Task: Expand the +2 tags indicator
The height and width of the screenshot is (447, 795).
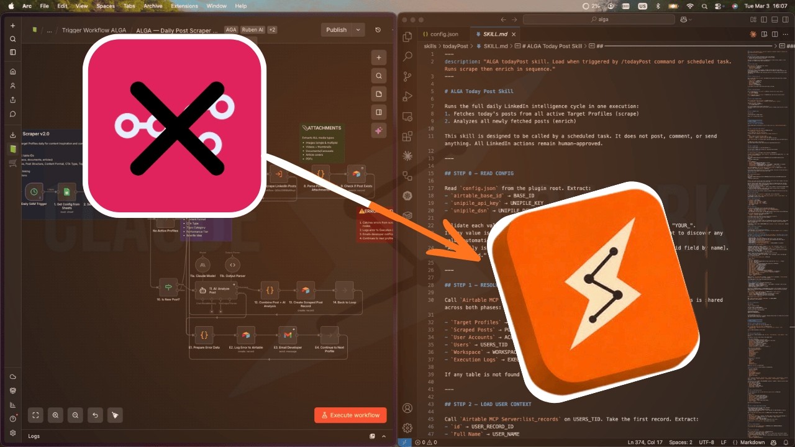Action: pos(272,30)
